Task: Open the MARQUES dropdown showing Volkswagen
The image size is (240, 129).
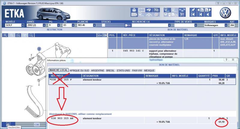Action: [x=226, y=25]
